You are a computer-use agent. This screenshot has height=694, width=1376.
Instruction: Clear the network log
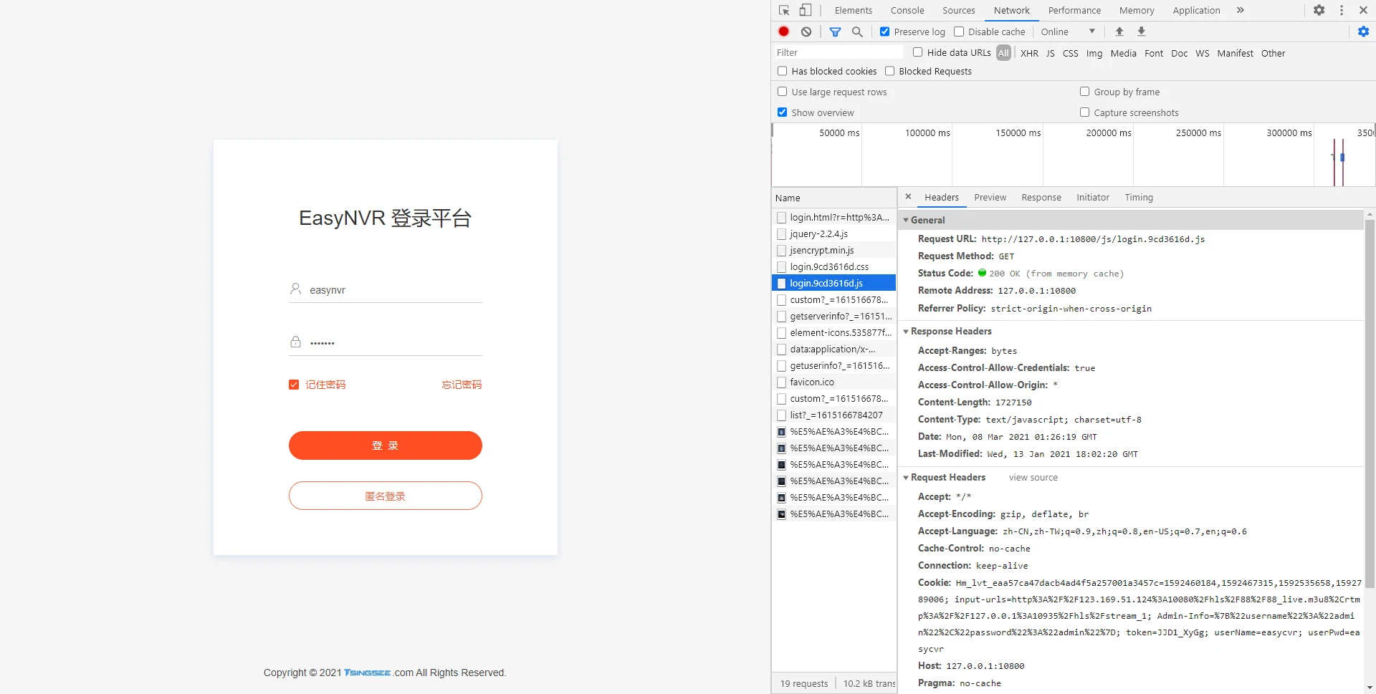(x=806, y=32)
